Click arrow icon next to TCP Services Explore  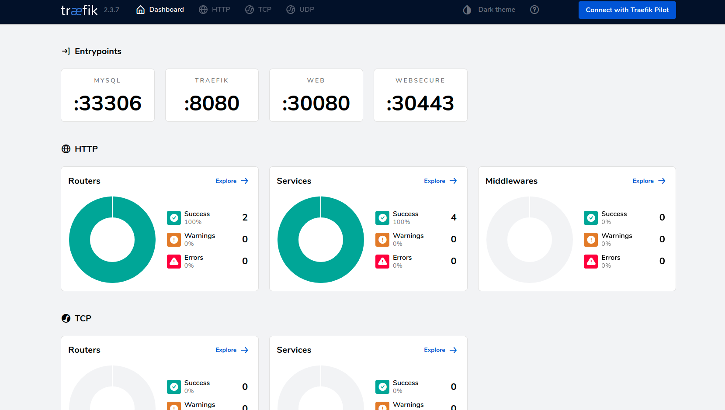453,350
